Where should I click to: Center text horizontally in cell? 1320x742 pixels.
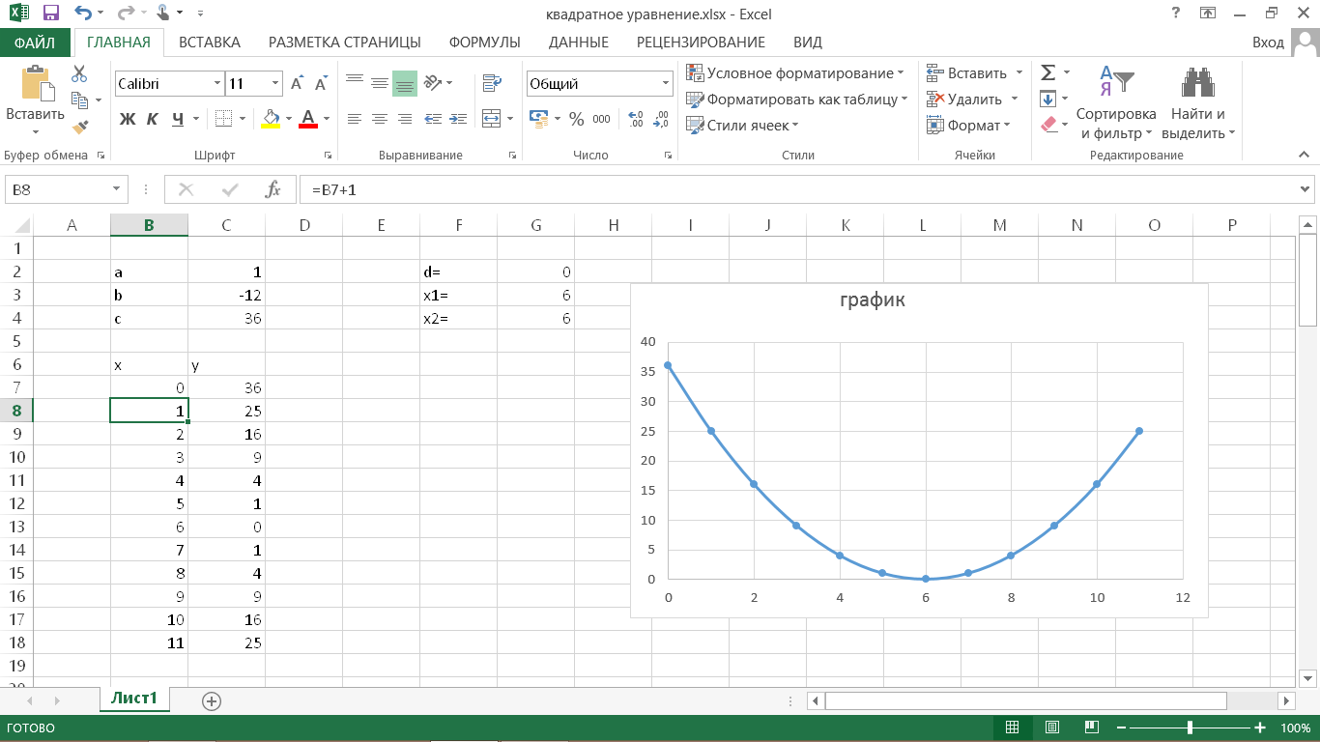[x=380, y=119]
